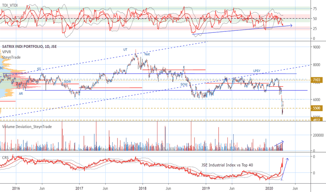The height and width of the screenshot is (192, 326).
Task: Select the small blue arrow above recent volume bars
Action: pyautogui.click(x=279, y=143)
